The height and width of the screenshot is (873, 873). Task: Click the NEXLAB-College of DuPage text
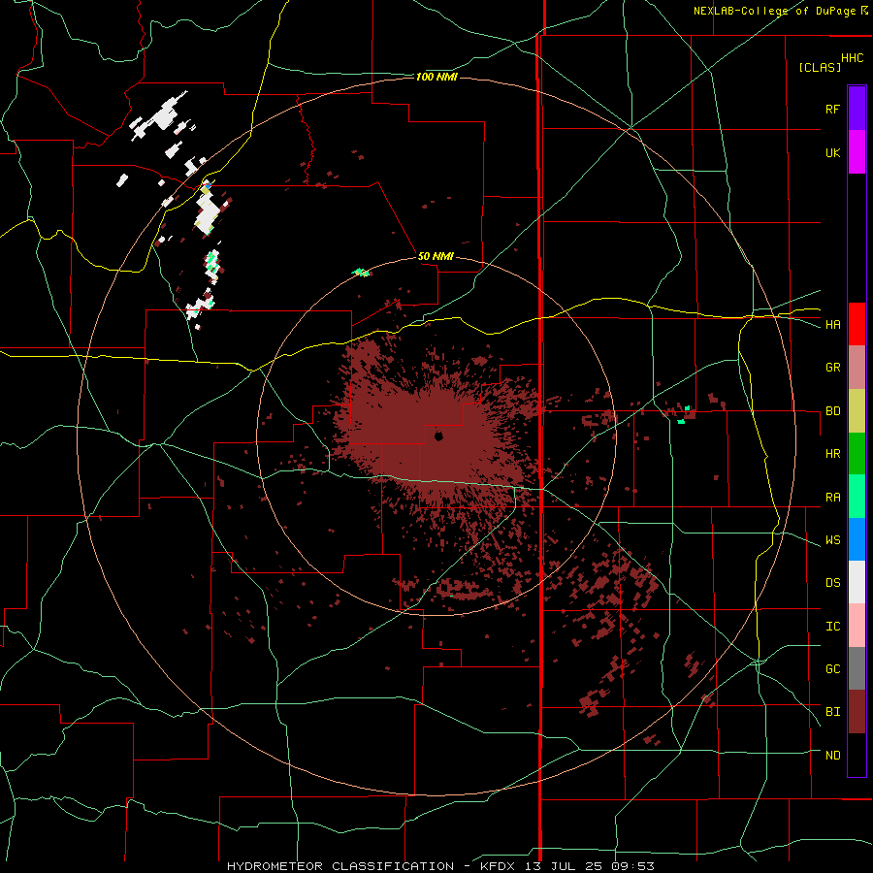click(776, 11)
